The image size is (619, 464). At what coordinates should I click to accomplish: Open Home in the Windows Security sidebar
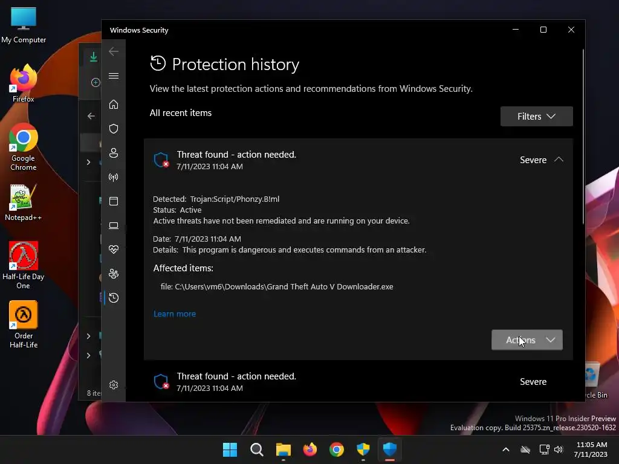coord(114,105)
